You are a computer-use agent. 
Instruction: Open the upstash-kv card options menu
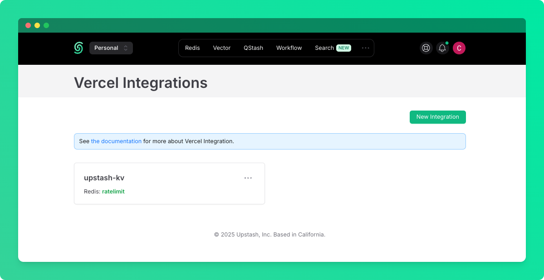248,178
